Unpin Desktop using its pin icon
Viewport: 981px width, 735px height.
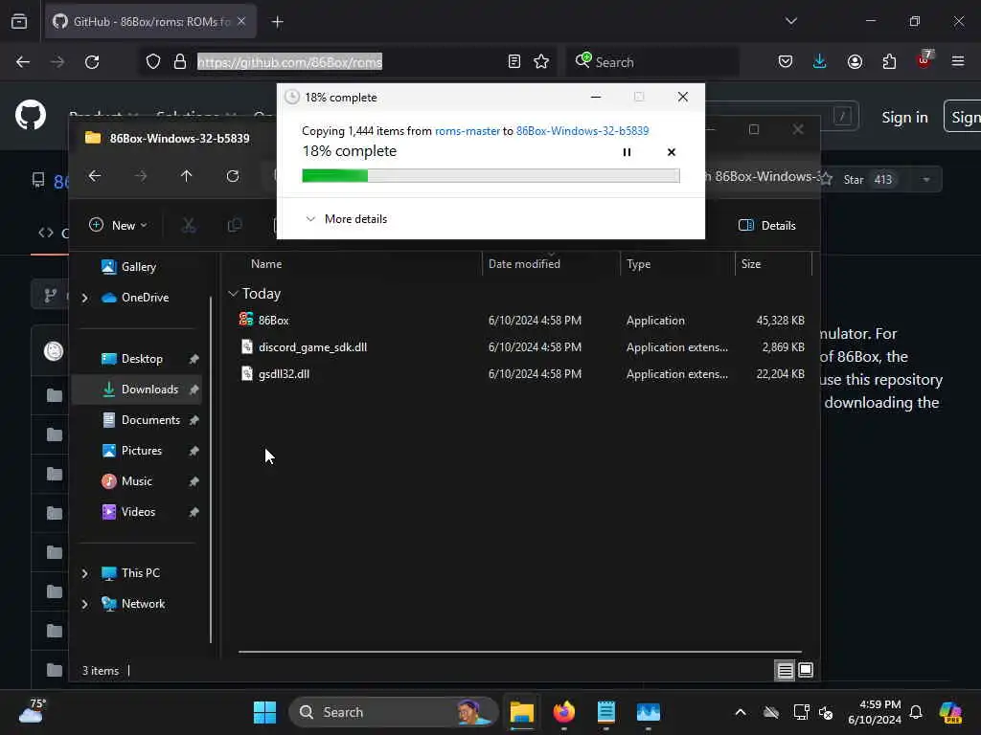[x=194, y=359]
